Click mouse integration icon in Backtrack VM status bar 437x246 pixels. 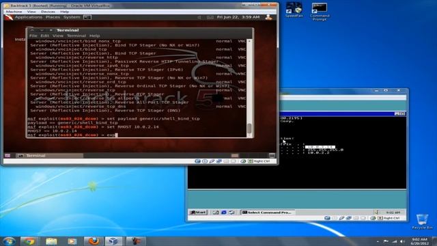coord(243,161)
